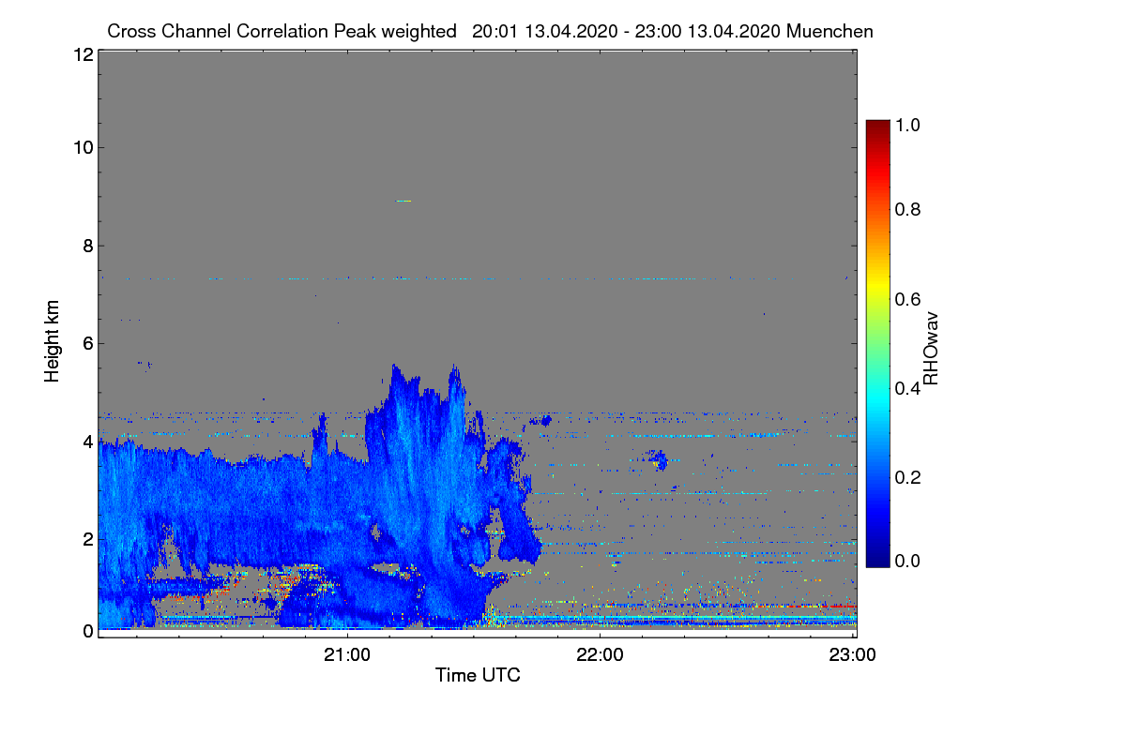
Task: Click the 4 km height tick label
Action: [x=87, y=441]
